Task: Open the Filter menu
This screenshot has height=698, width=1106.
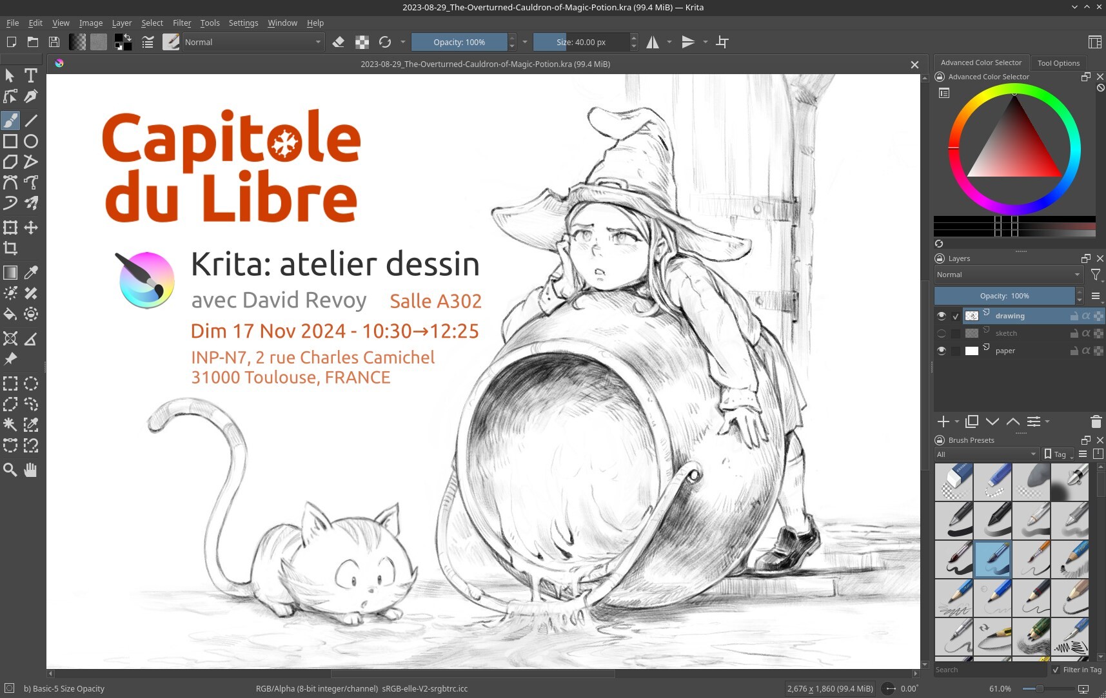Action: (182, 23)
